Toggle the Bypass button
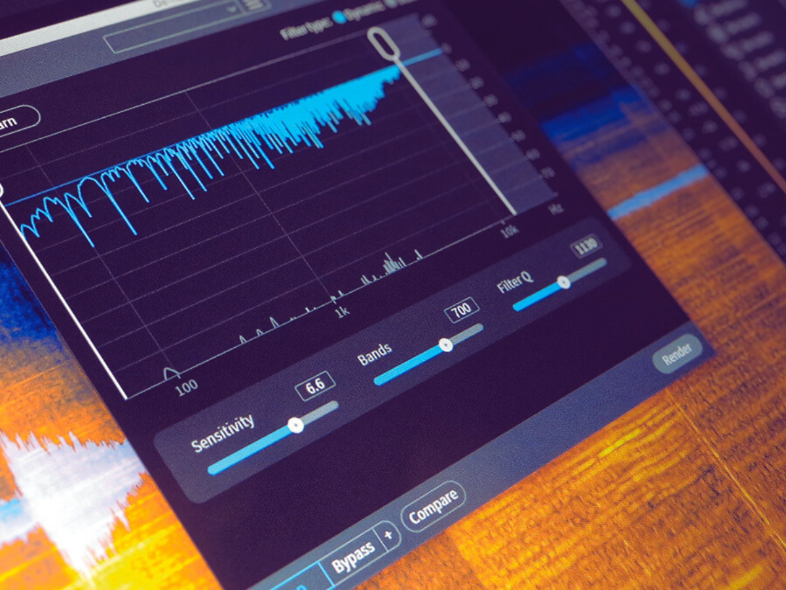The image size is (786, 590). 354,557
